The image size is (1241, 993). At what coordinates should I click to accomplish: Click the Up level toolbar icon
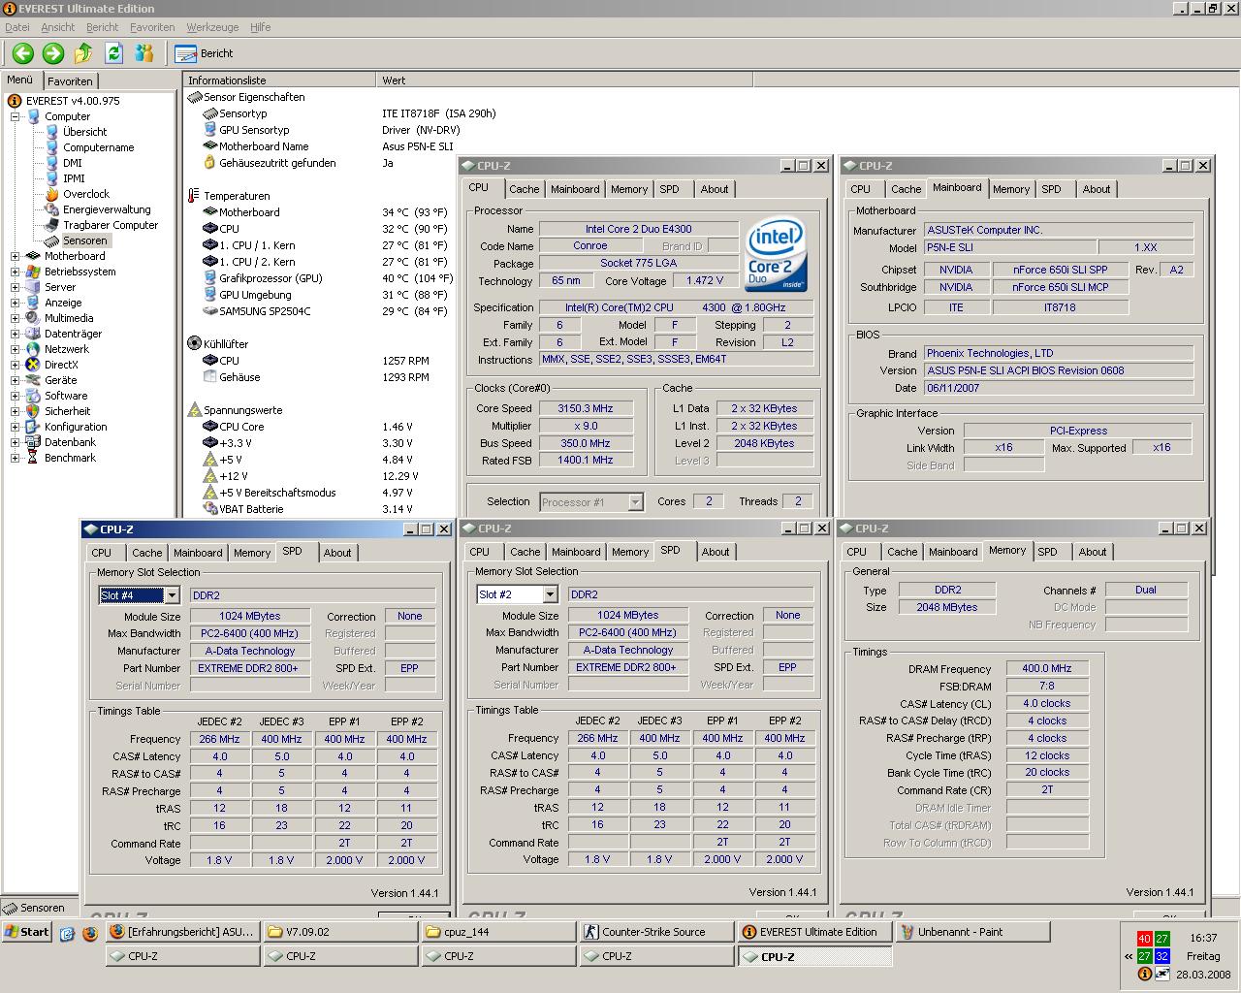(83, 53)
